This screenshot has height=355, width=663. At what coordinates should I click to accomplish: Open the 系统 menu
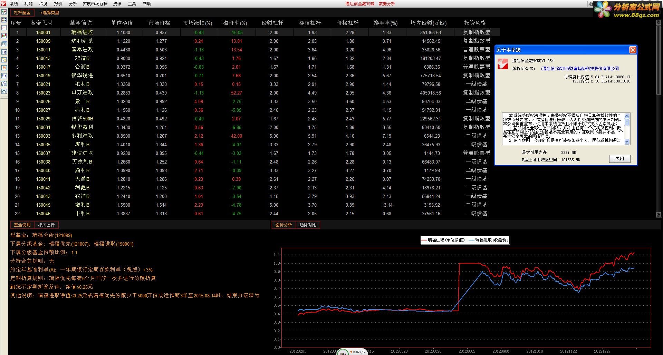(14, 4)
